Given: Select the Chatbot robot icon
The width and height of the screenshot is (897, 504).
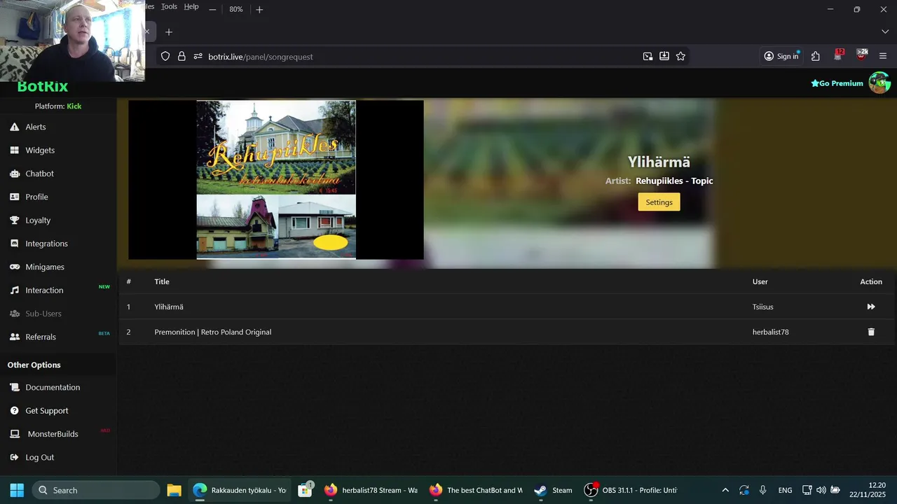Looking at the screenshot, I should coord(14,174).
